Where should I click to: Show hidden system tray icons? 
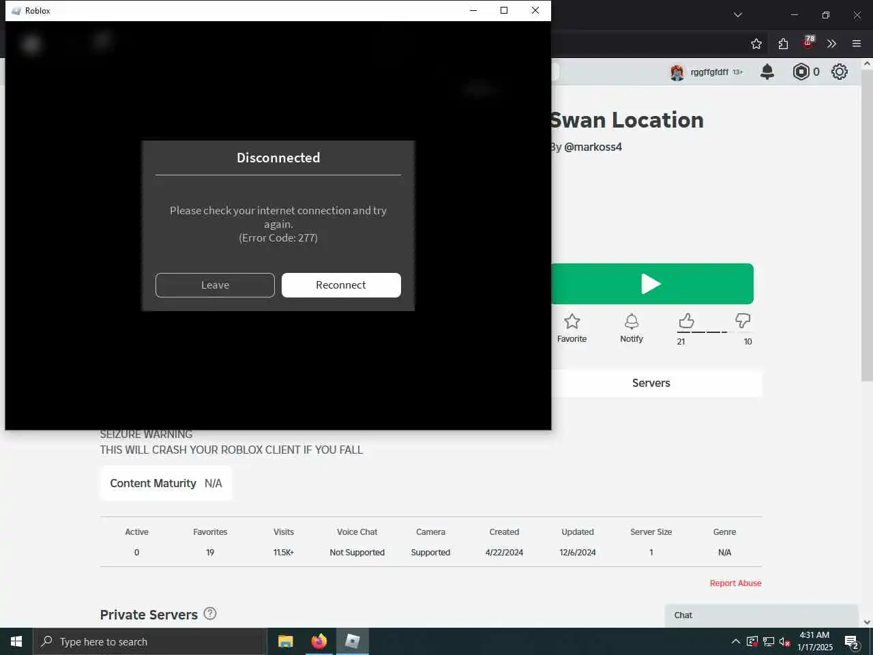736,641
